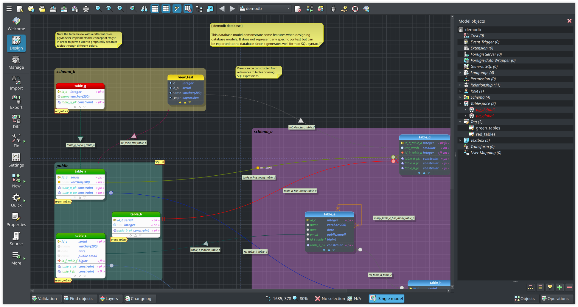Toggle the expand canvas arrows icon

pos(210,9)
